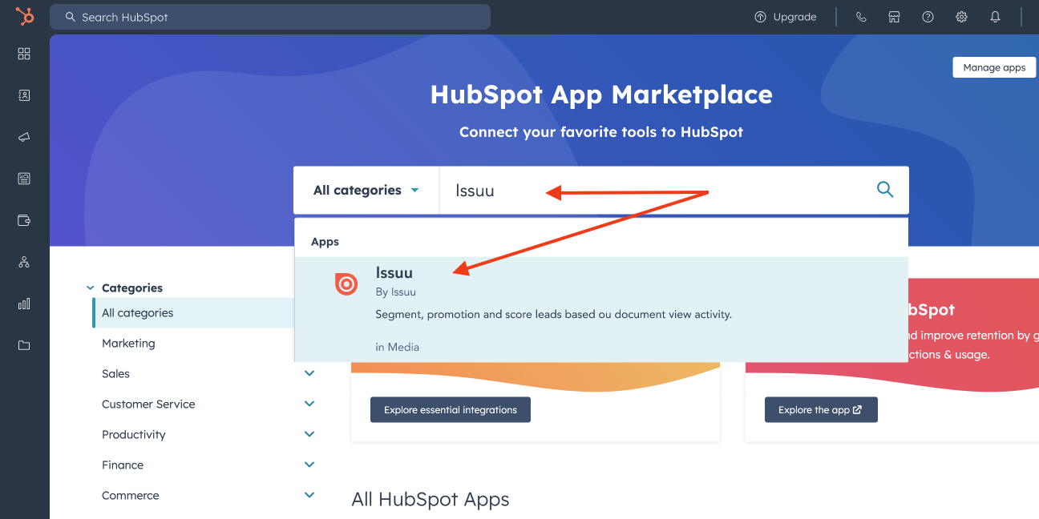Open the All categories search dropdown
Screen dimensions: 1039x519
pos(366,190)
